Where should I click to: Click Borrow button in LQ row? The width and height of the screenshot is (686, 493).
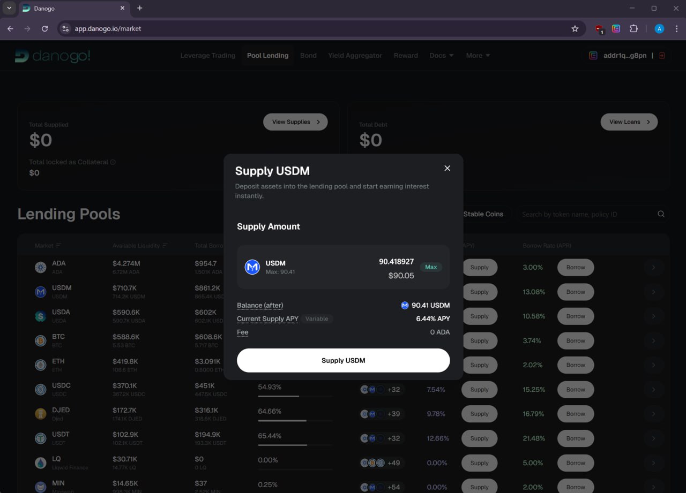[x=576, y=463]
